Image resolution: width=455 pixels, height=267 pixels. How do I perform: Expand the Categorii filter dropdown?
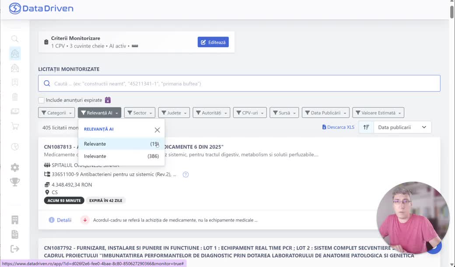(56, 113)
